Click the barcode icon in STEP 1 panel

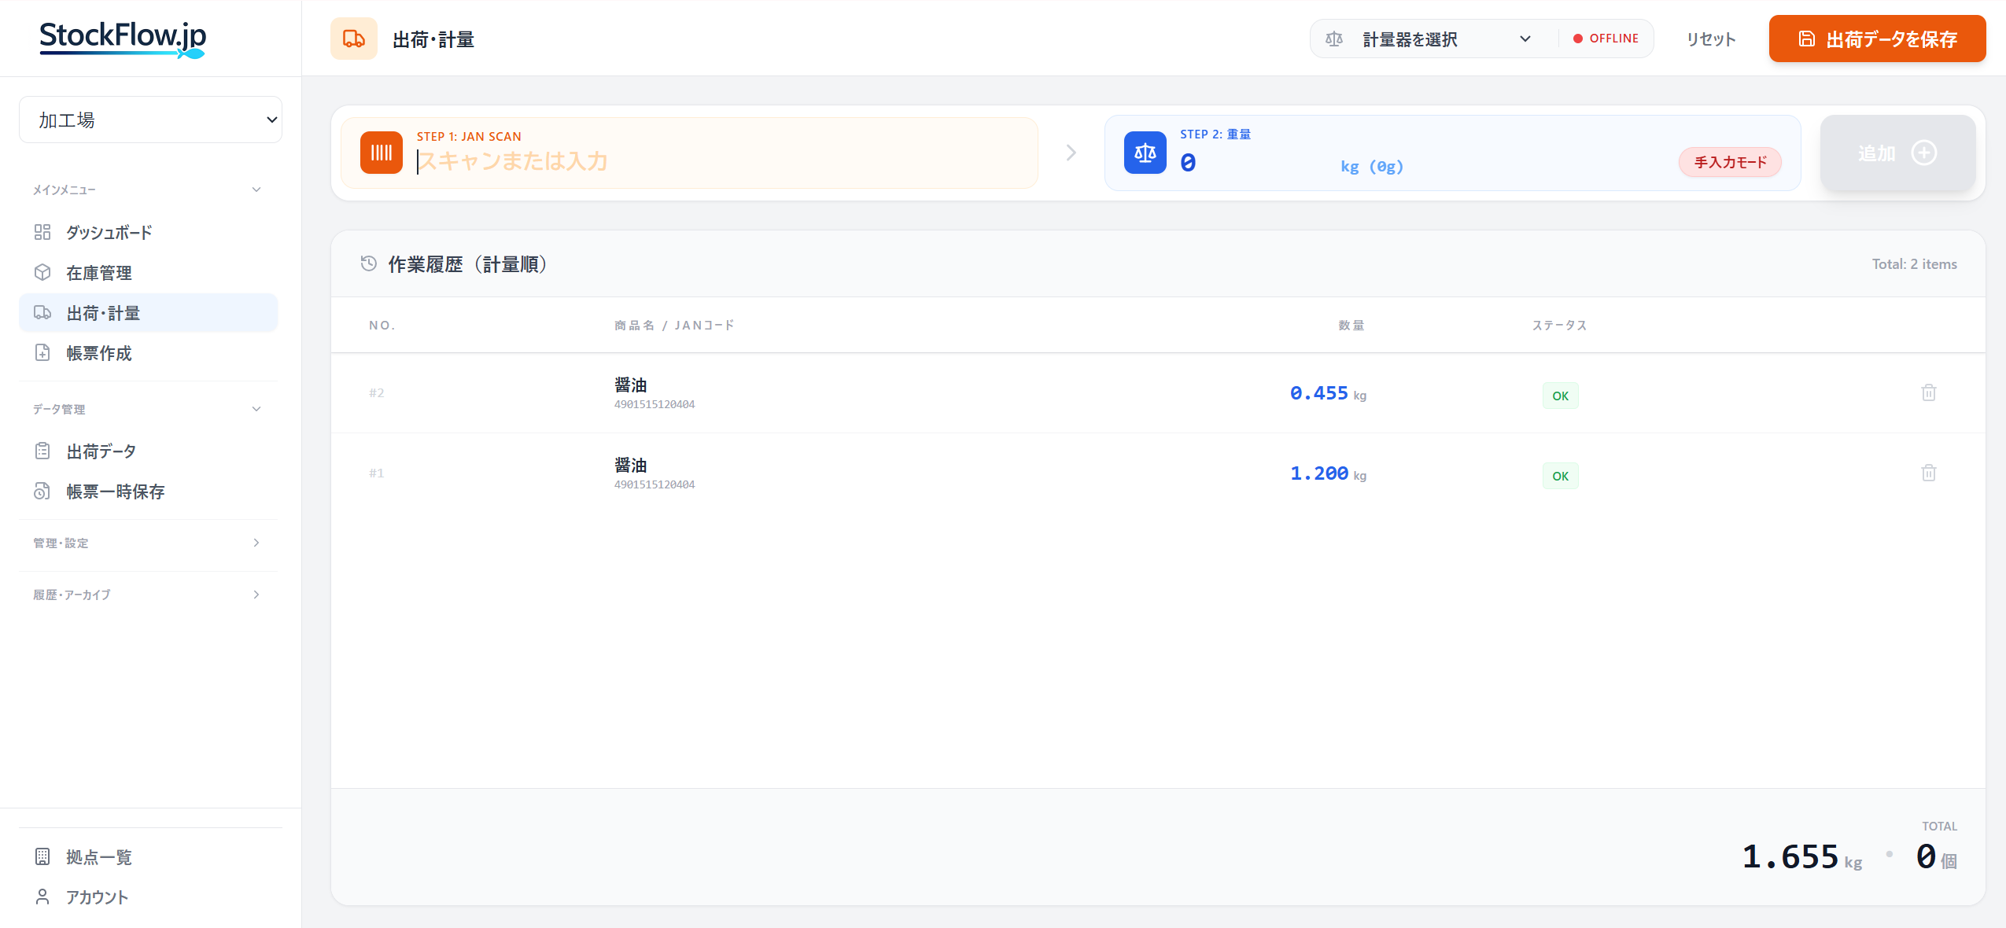381,152
